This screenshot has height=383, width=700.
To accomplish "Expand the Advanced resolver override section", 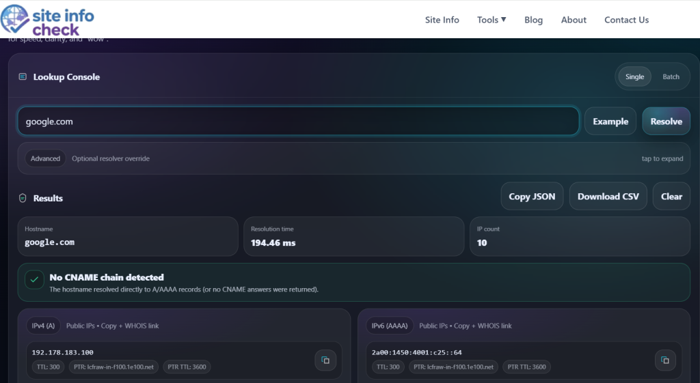I will [x=353, y=158].
